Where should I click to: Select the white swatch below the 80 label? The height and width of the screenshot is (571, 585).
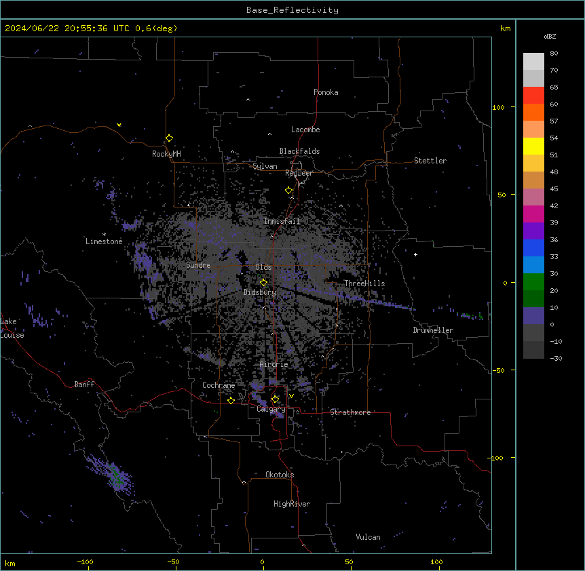[x=533, y=62]
